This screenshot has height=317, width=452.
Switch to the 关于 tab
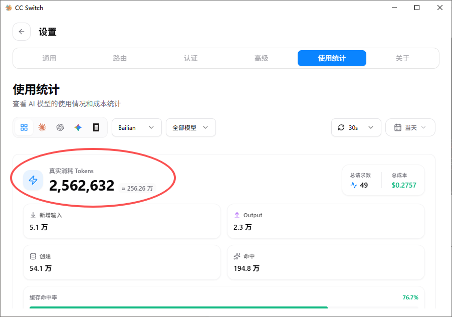[x=402, y=58]
